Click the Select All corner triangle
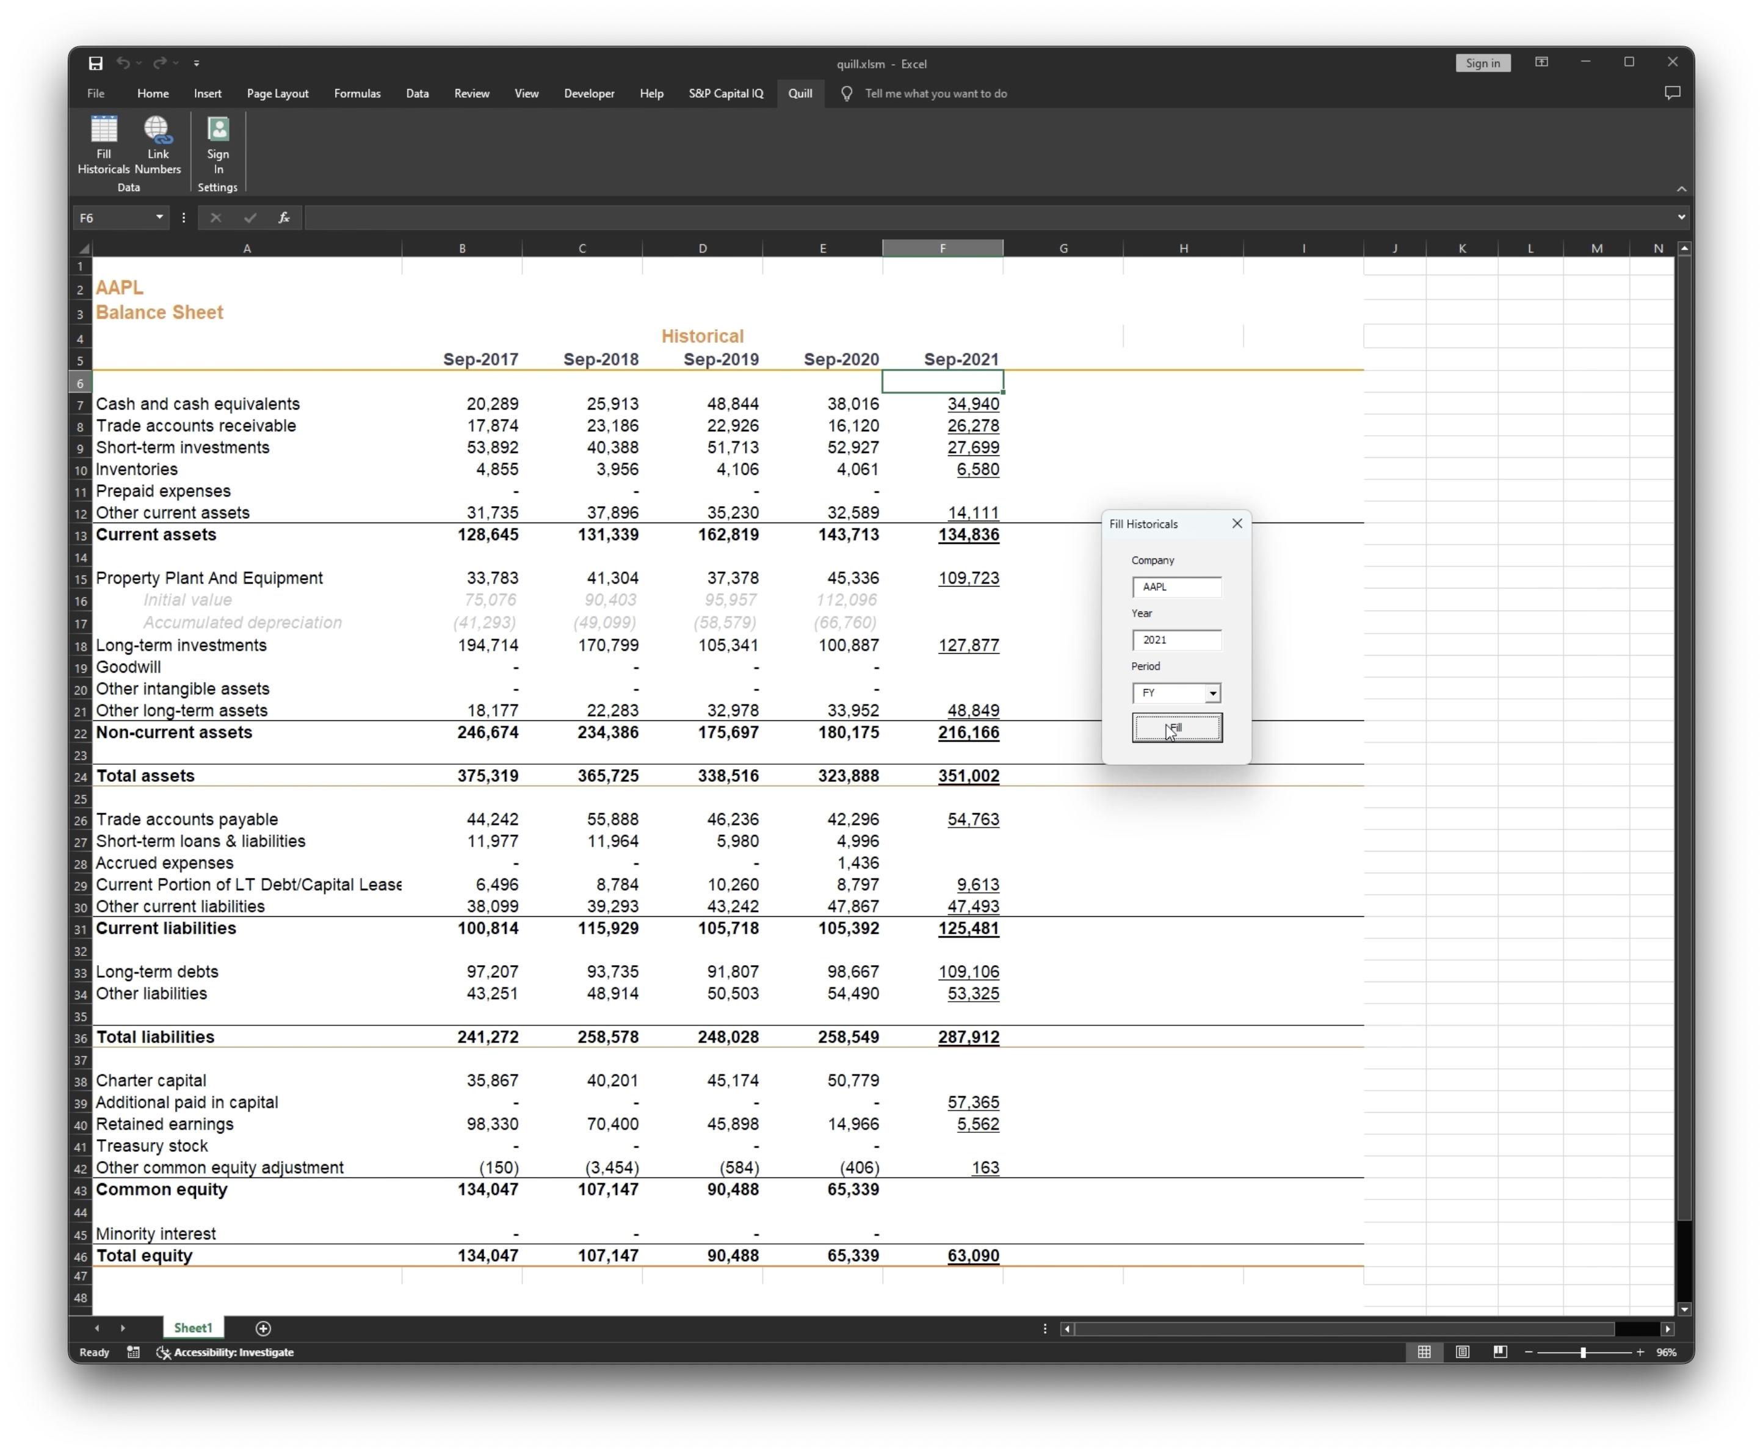The width and height of the screenshot is (1763, 1454). [x=84, y=249]
